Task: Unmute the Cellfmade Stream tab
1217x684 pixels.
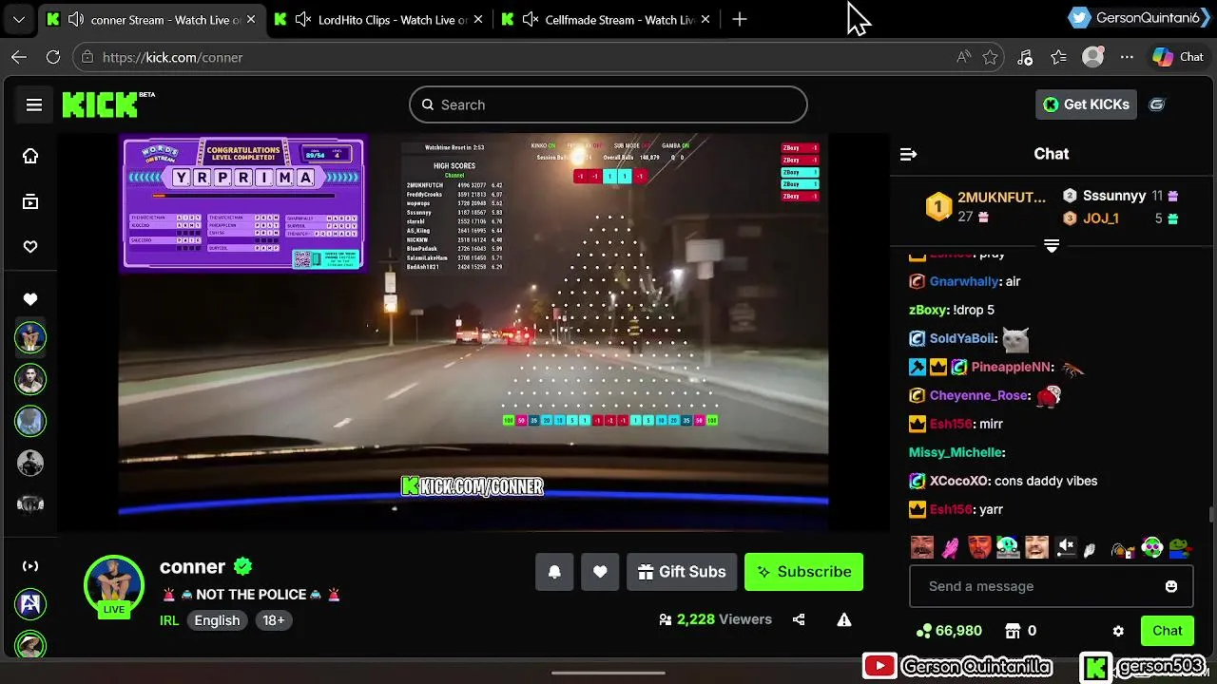Action: (531, 19)
